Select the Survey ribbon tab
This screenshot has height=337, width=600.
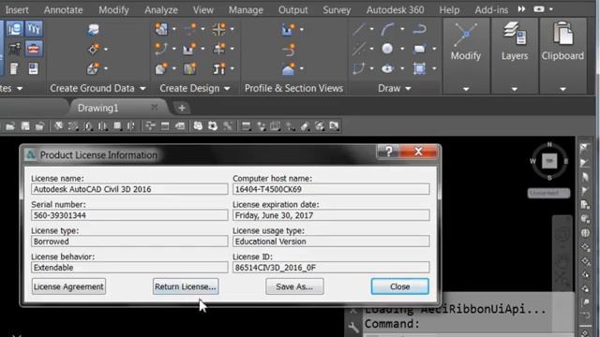337,10
